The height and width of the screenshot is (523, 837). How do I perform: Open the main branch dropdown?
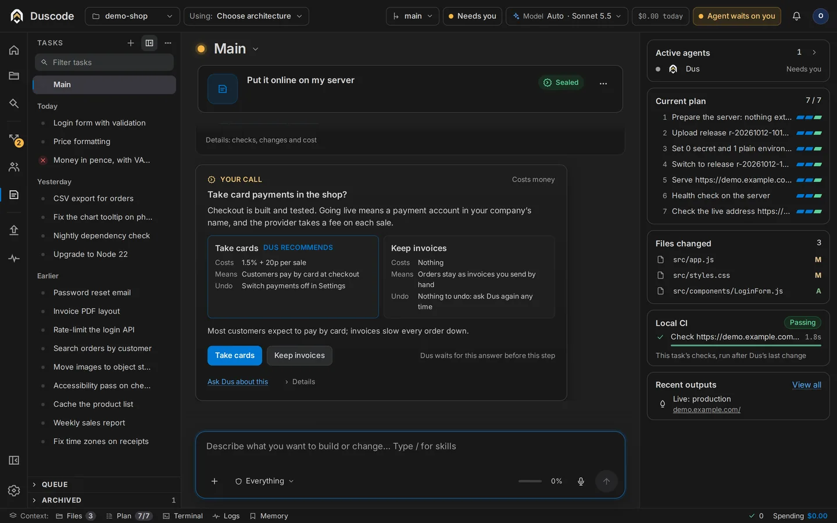[412, 16]
